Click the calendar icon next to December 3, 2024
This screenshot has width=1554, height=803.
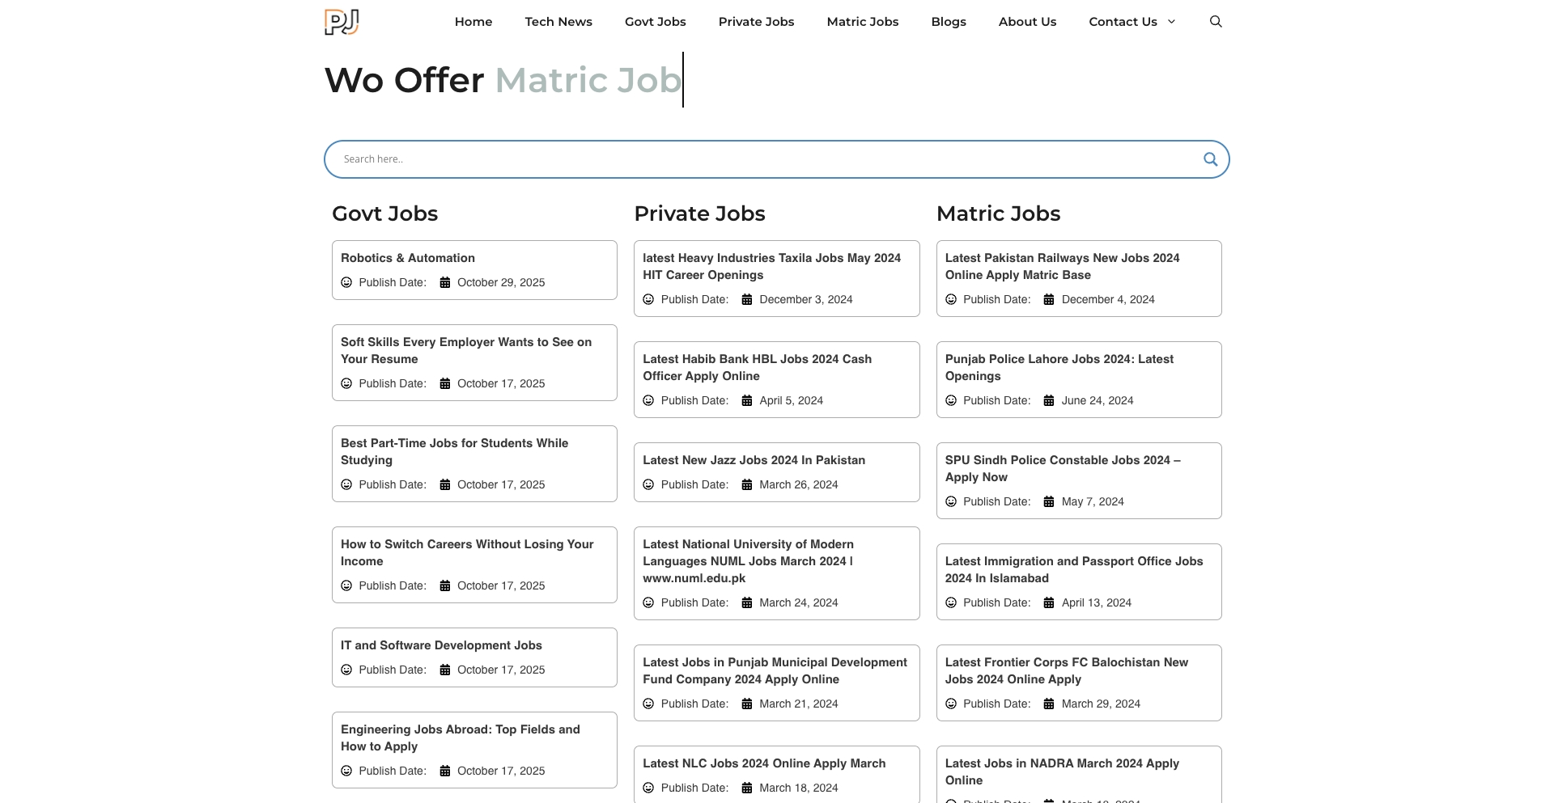pyautogui.click(x=747, y=299)
